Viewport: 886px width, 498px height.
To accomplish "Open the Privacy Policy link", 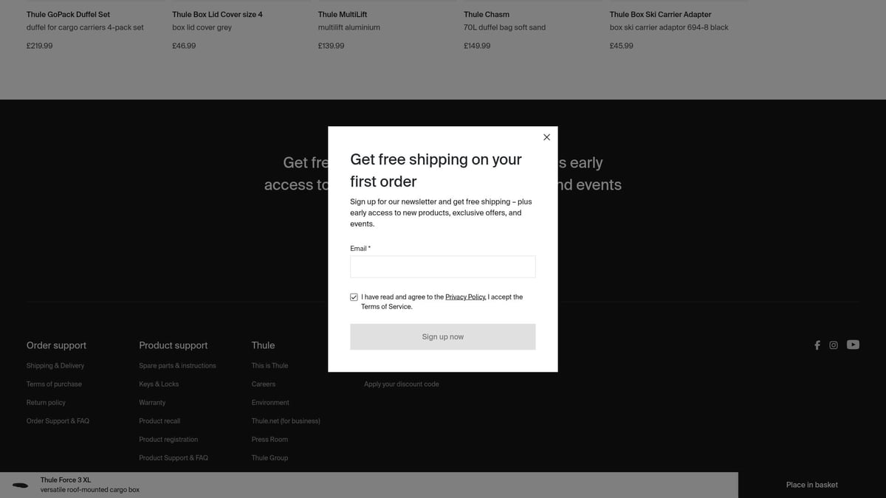I will pyautogui.click(x=465, y=297).
